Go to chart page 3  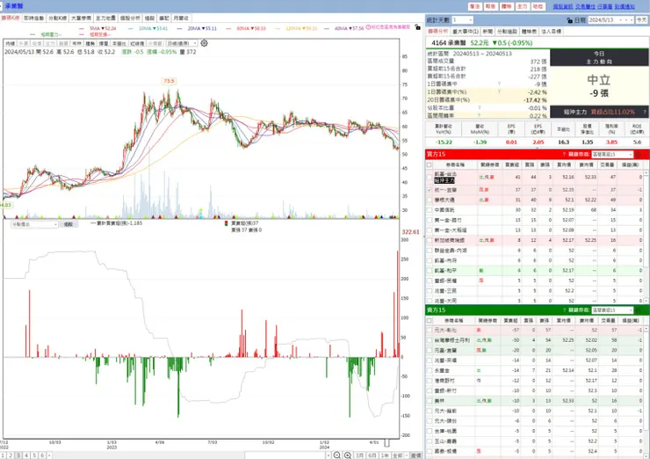tap(18, 455)
